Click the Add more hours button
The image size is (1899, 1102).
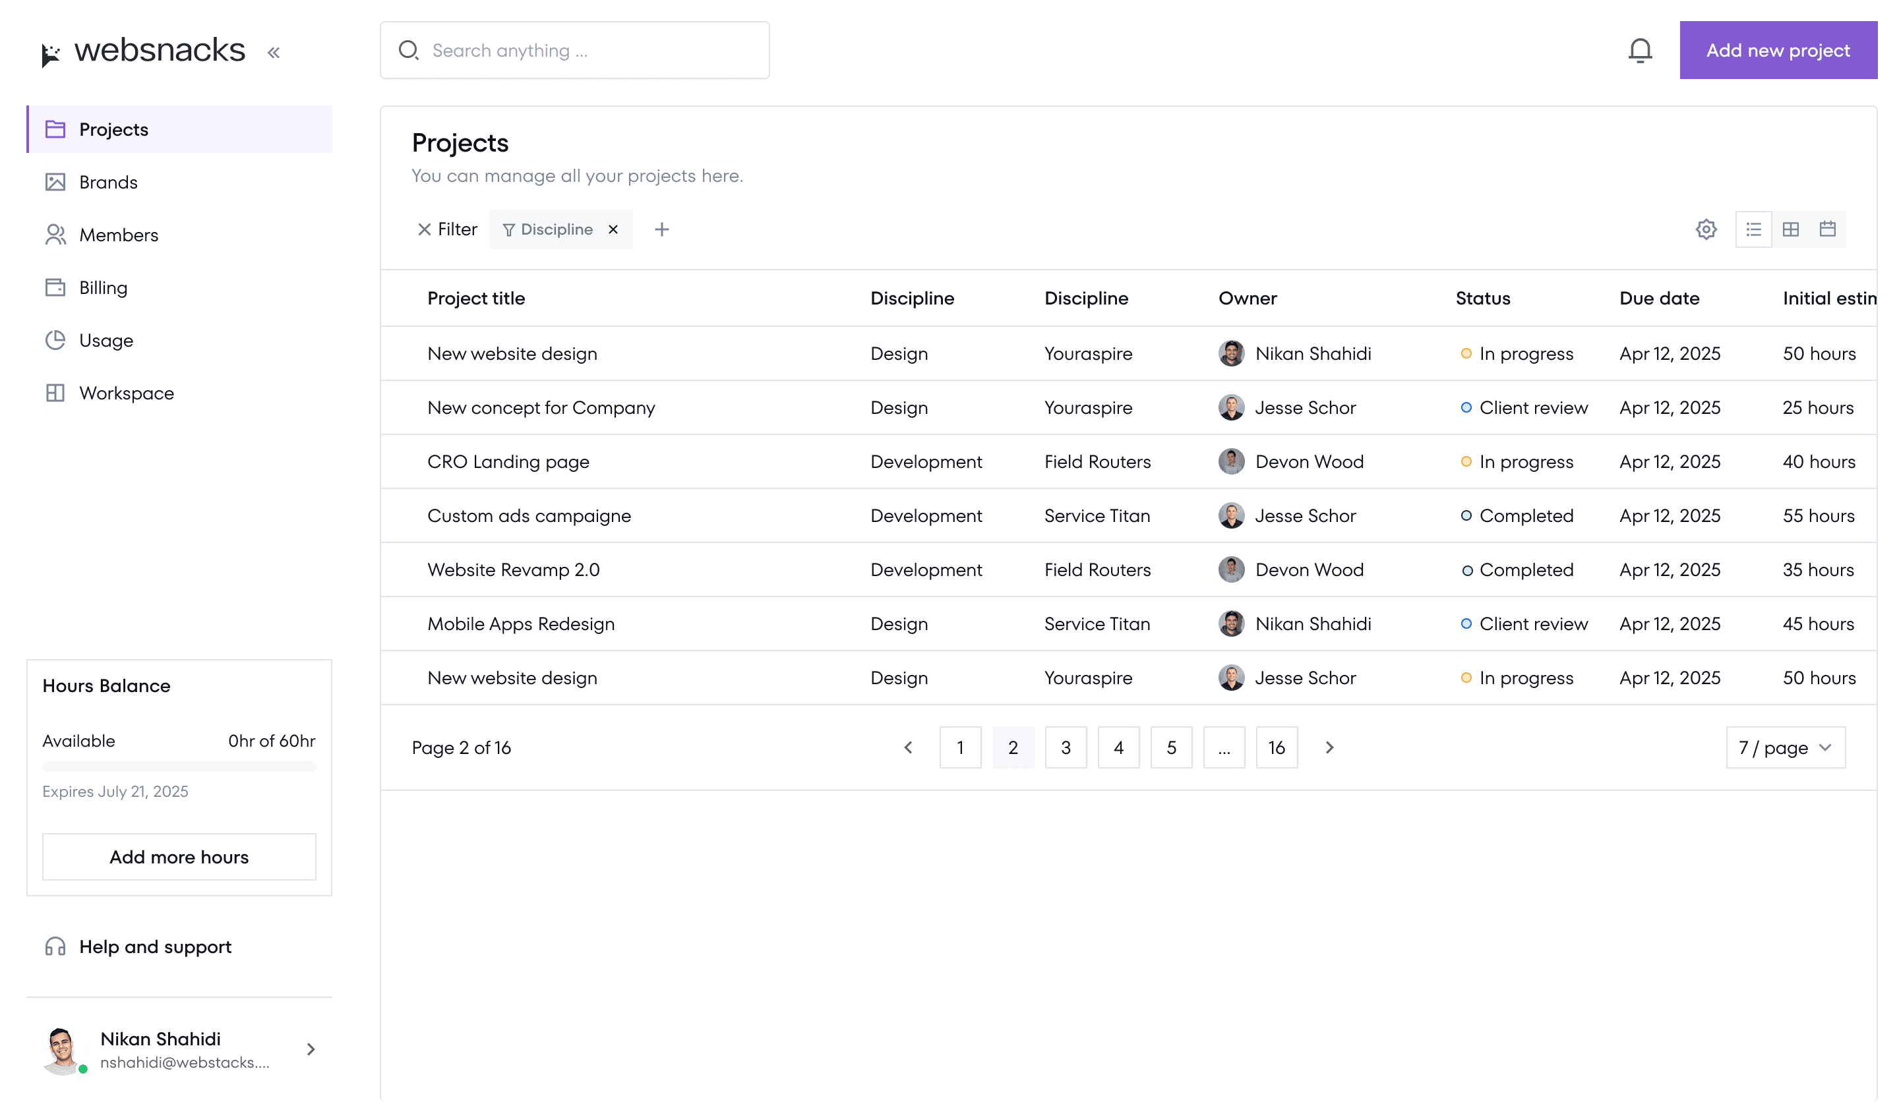coord(179,856)
